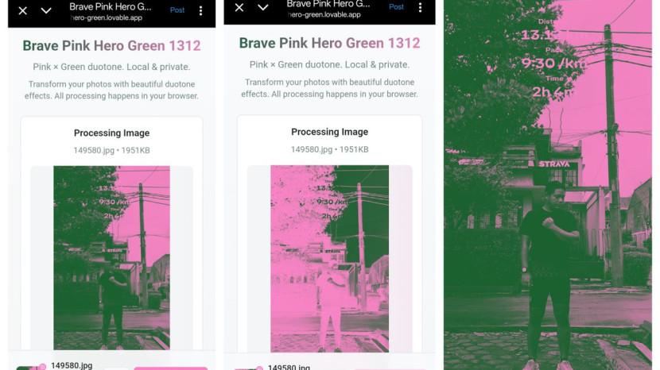Tap the 9:30 /km pace text overlay
This screenshot has height=370, width=660.
553,63
